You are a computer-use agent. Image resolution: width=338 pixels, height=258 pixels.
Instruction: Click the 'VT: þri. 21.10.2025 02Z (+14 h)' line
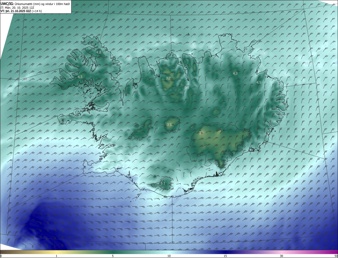[x=21, y=11]
